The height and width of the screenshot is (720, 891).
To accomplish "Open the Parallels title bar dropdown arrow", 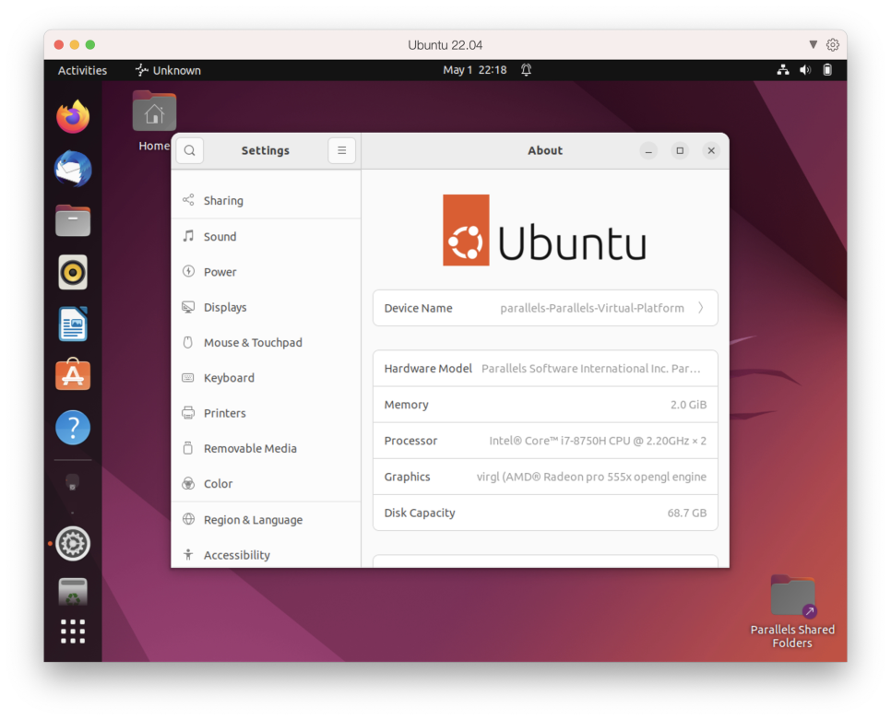I will pos(814,44).
